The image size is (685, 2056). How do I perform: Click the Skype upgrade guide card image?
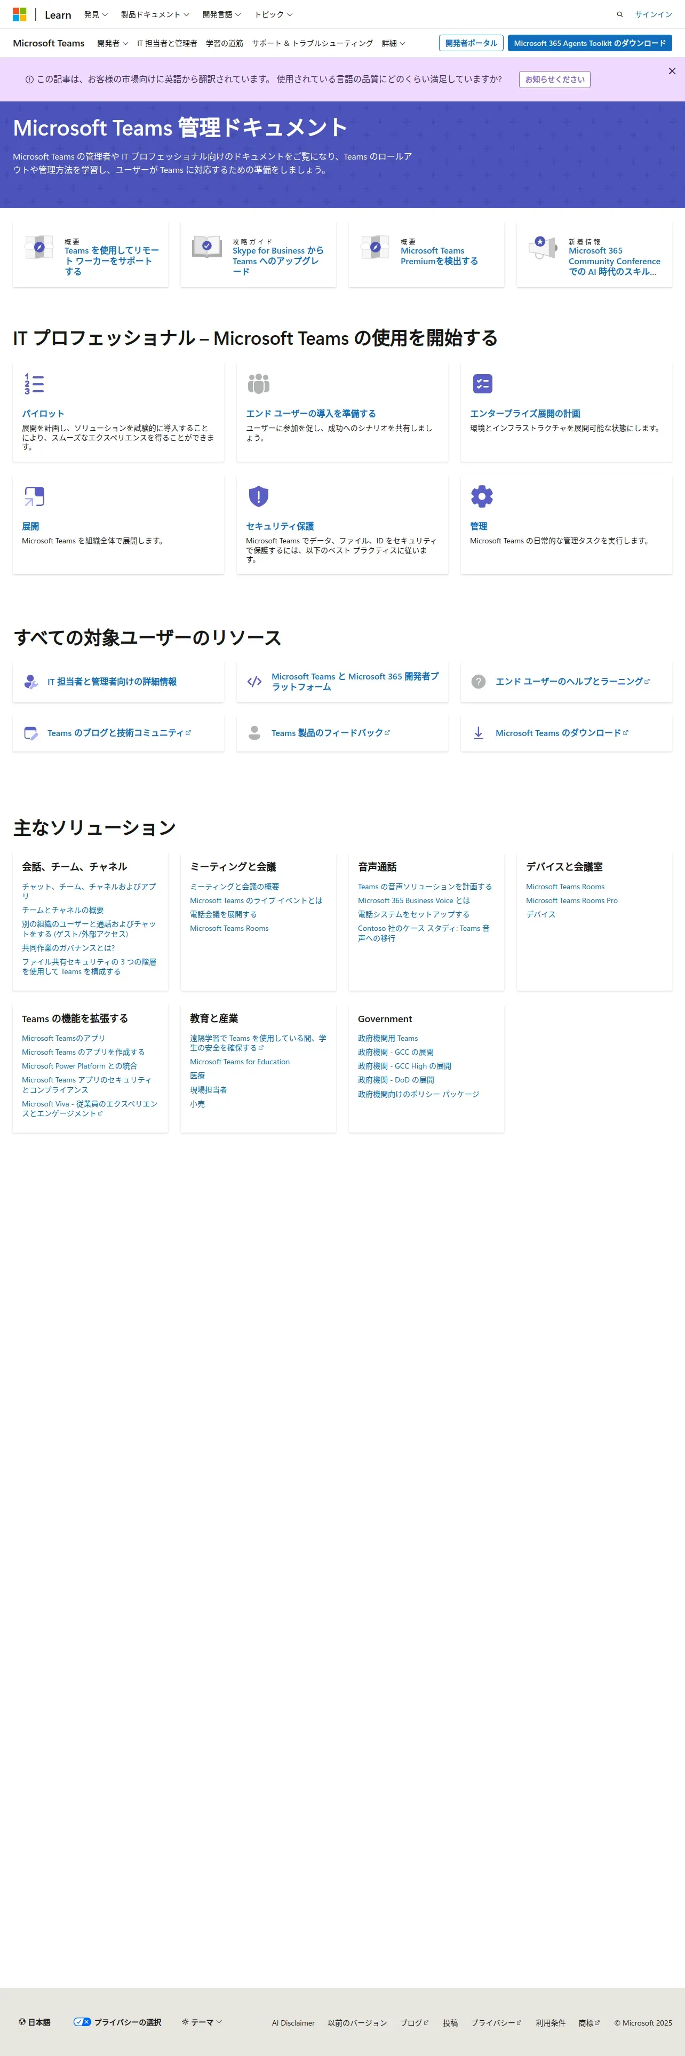click(x=208, y=248)
